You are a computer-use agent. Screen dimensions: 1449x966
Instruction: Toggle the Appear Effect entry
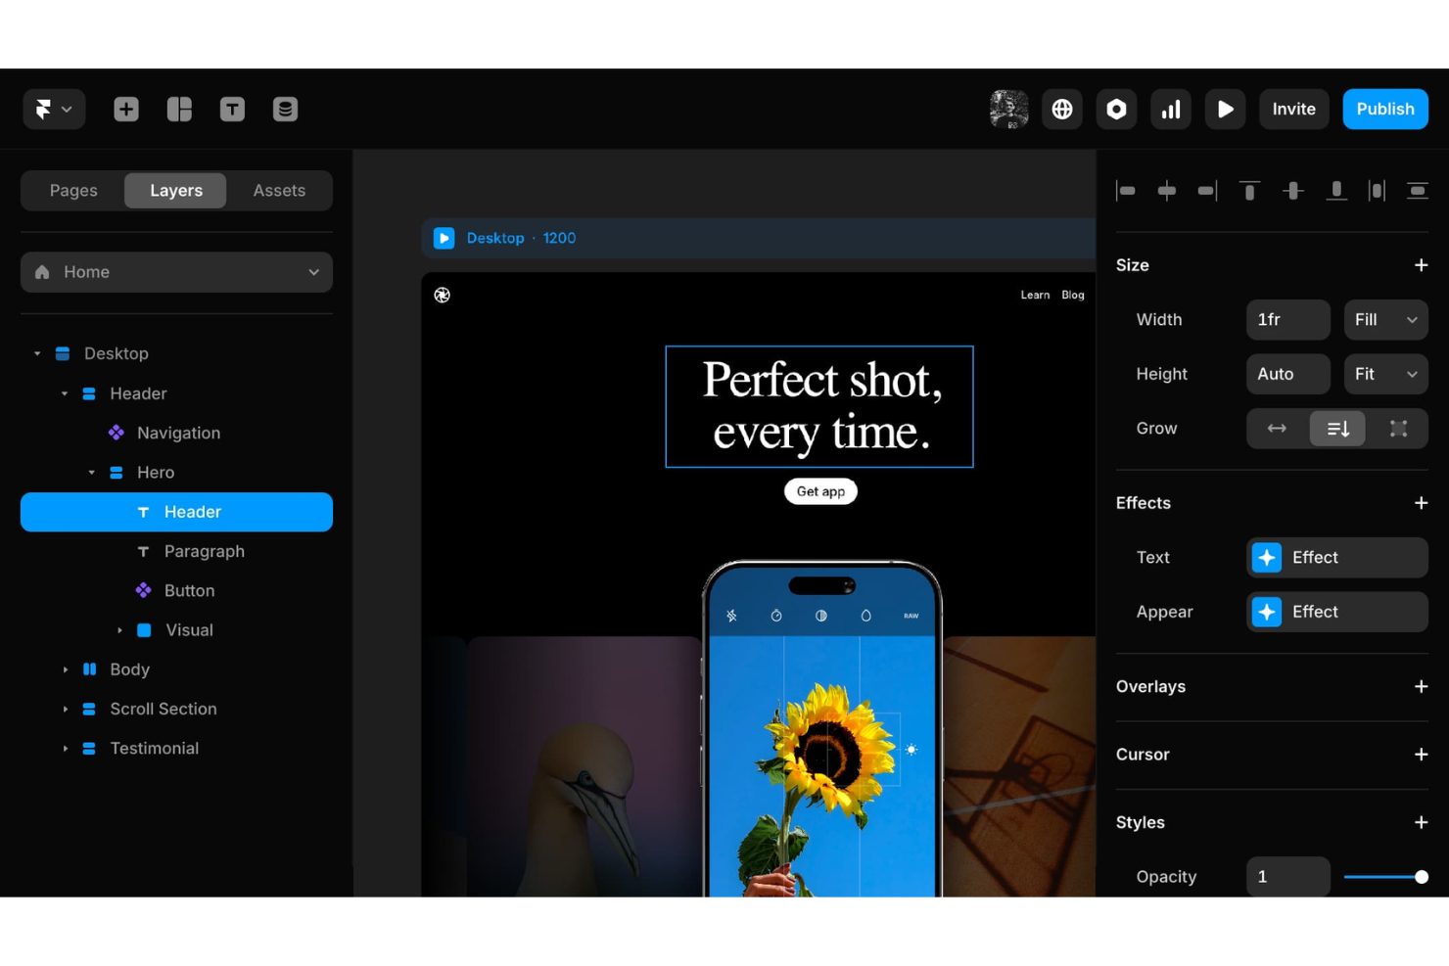tap(1336, 612)
